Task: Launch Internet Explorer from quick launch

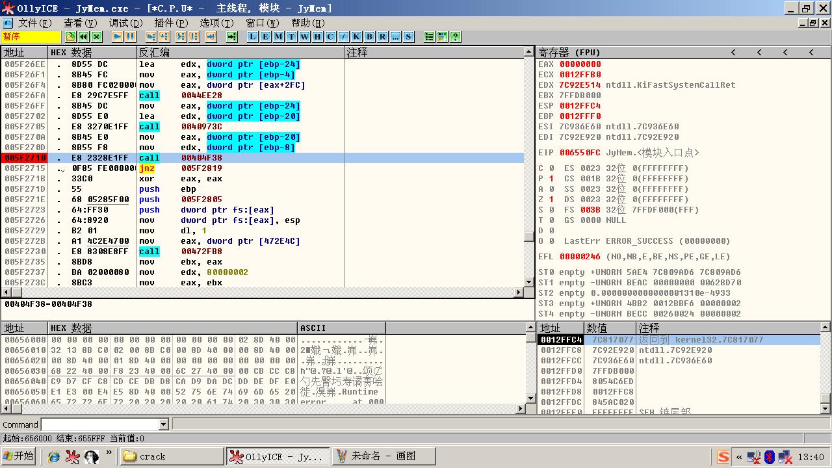Action: point(55,456)
